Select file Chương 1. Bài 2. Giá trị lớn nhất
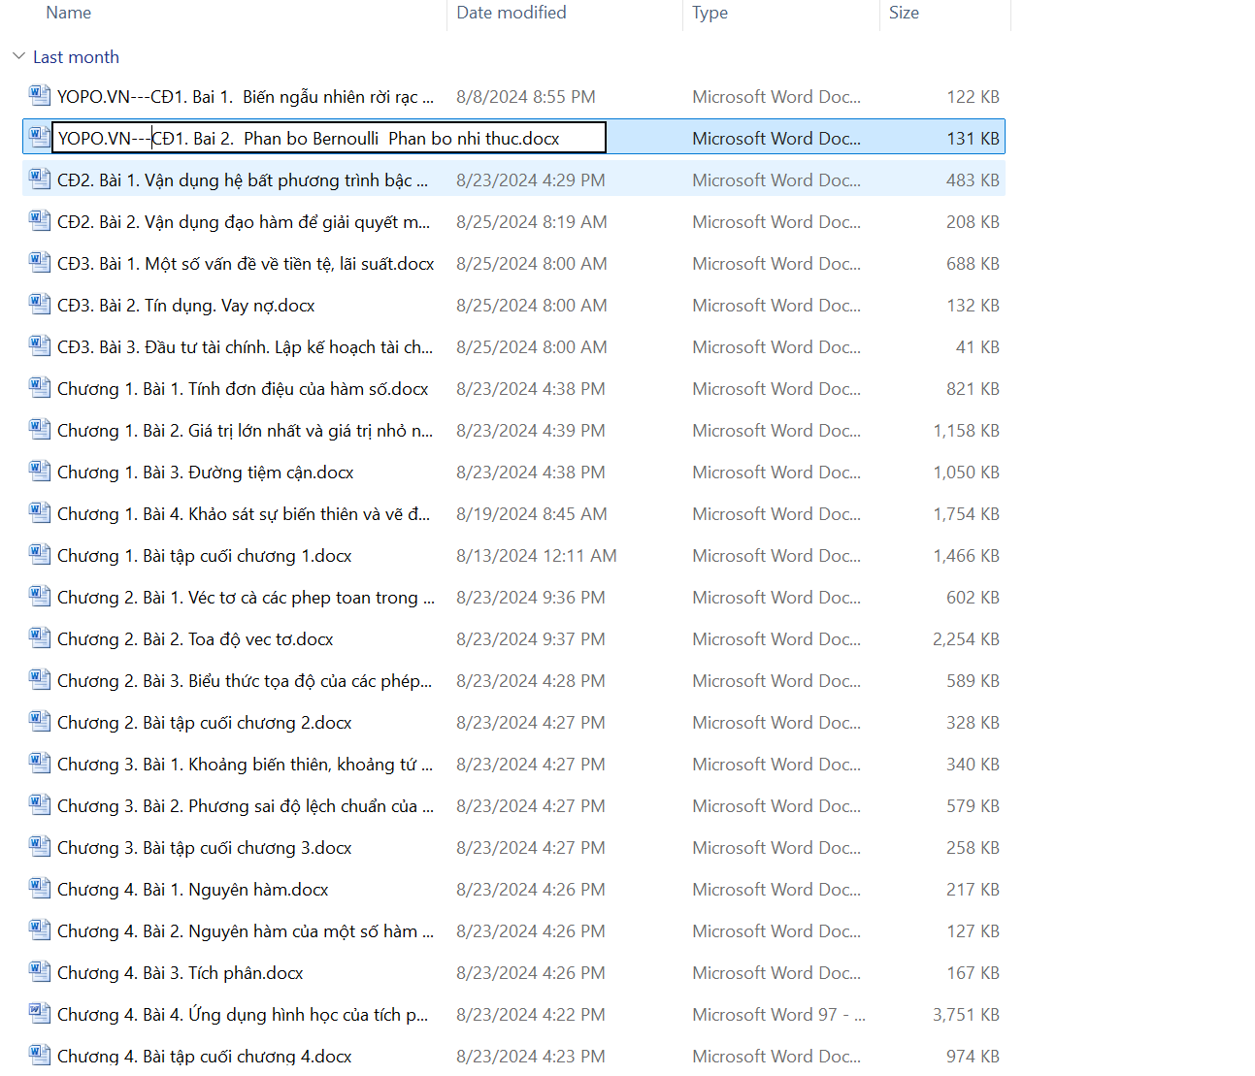Image resolution: width=1255 pixels, height=1076 pixels. tap(246, 431)
